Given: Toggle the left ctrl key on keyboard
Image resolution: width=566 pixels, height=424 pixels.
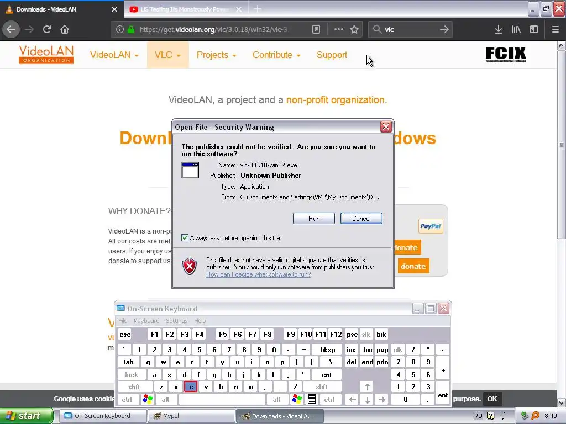Looking at the screenshot, I should 127,400.
